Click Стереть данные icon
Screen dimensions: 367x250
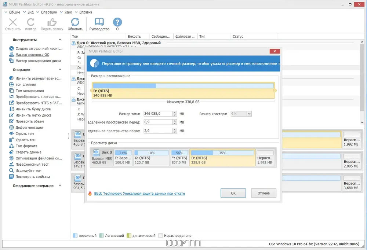pyautogui.click(x=11, y=152)
